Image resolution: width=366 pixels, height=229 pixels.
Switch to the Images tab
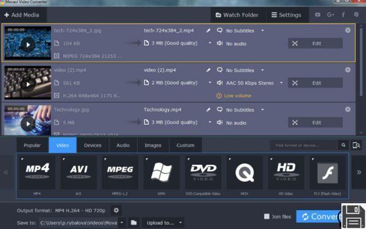153,145
